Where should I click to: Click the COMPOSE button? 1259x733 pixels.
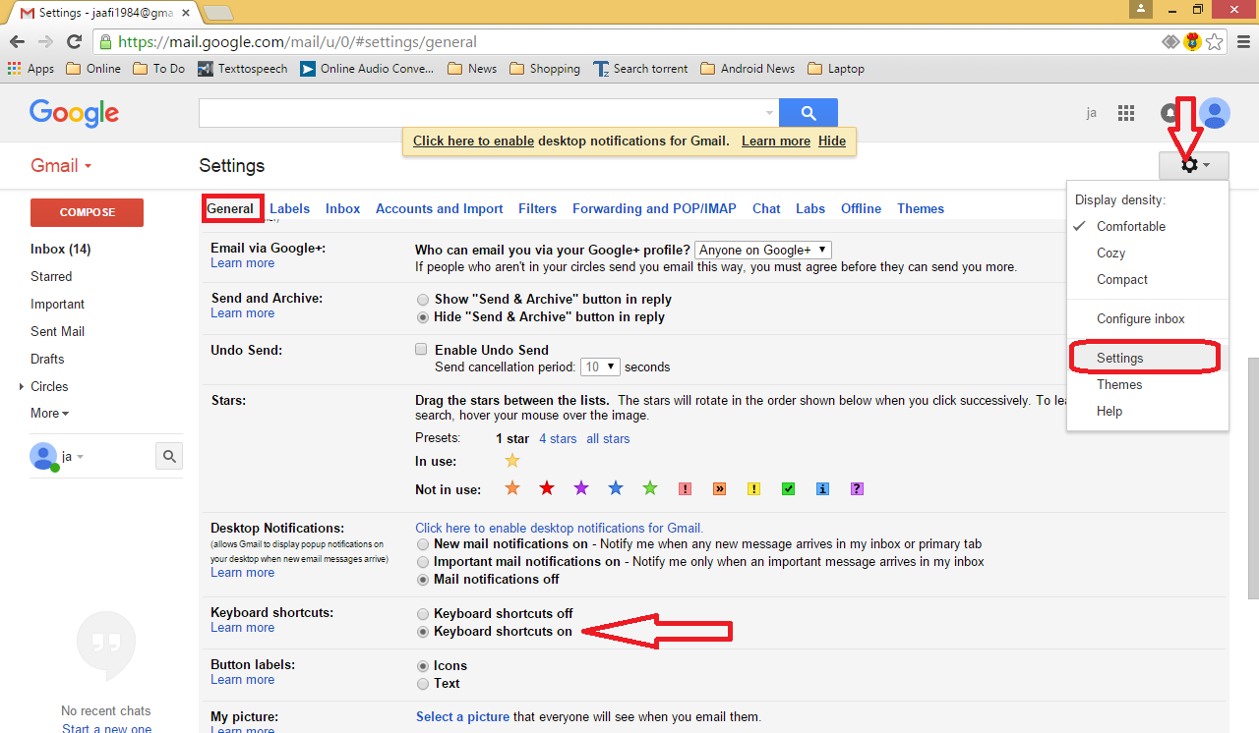pos(87,212)
